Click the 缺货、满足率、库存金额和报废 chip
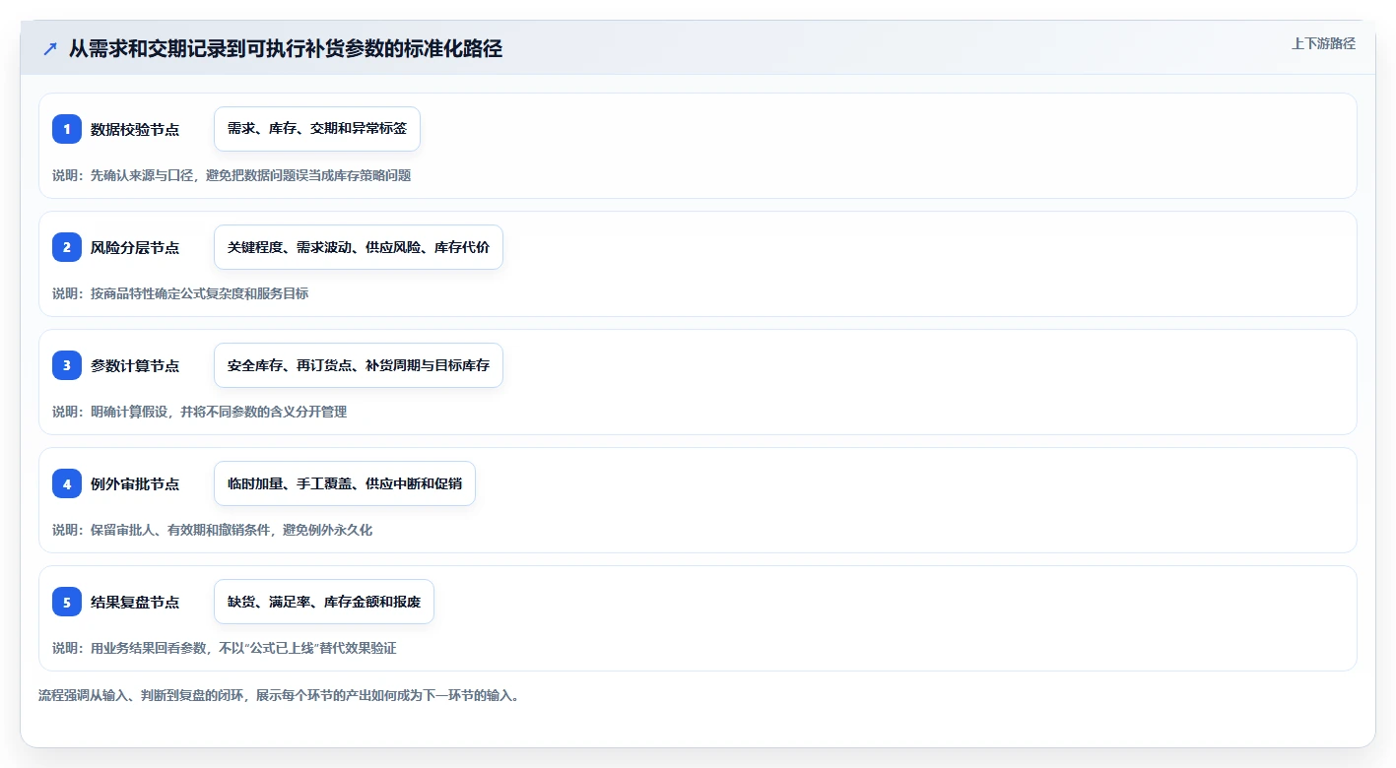 pyautogui.click(x=324, y=602)
